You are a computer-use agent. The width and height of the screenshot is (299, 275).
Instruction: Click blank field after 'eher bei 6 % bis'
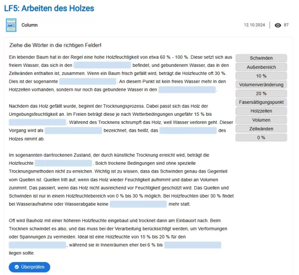193,245
